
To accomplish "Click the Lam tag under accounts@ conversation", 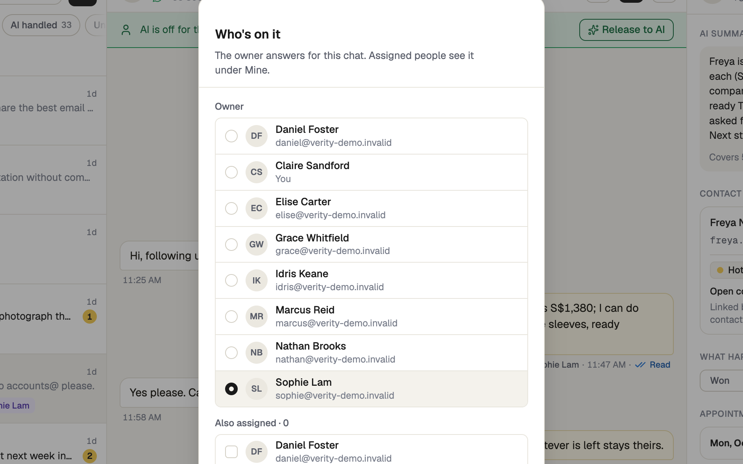I will pyautogui.click(x=17, y=405).
